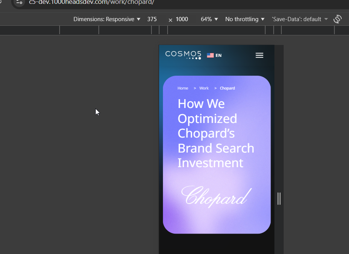This screenshot has width=349, height=254.
Task: Click the Chopard script logo image
Action: pos(216,197)
